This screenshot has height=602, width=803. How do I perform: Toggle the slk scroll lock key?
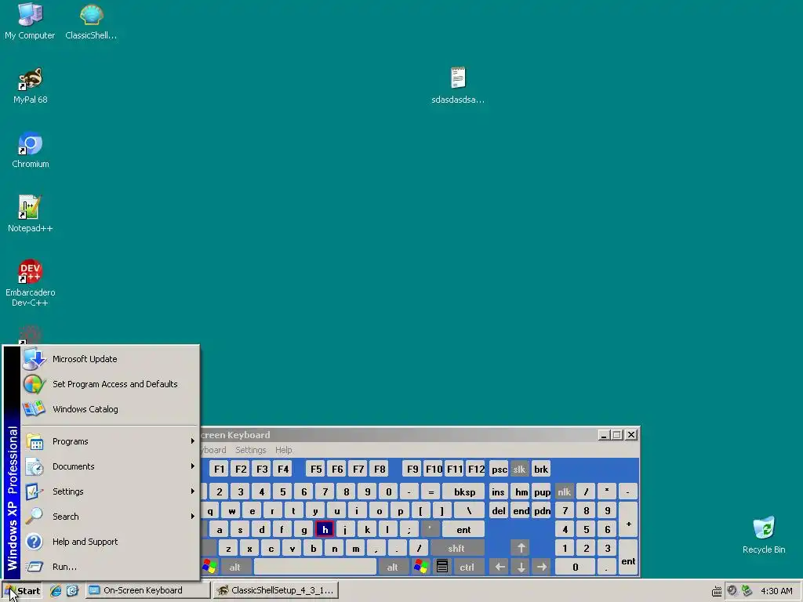pyautogui.click(x=519, y=470)
